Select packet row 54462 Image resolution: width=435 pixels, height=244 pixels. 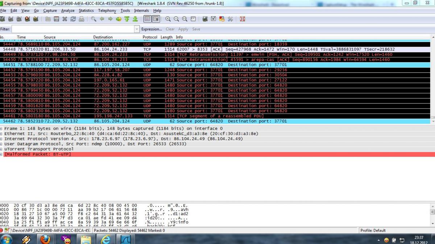[x=215, y=121]
